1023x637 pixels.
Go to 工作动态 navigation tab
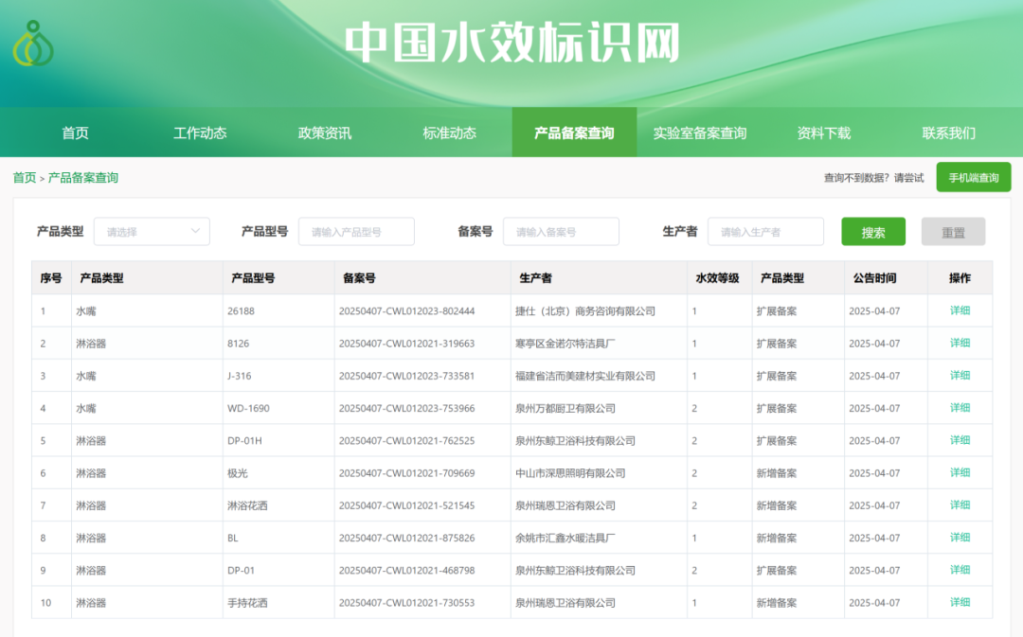(x=200, y=133)
